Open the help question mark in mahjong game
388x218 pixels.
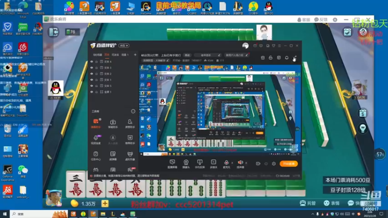click(x=363, y=32)
